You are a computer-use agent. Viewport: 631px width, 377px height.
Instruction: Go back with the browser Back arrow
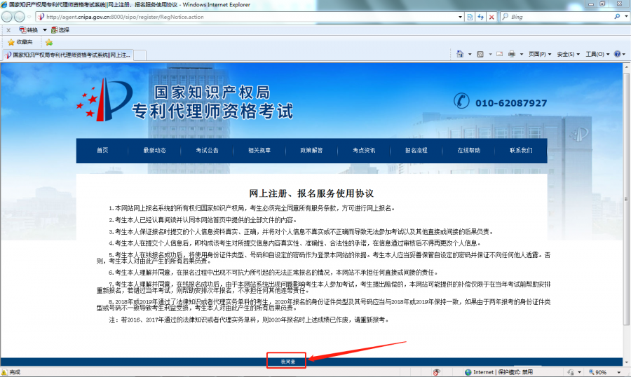click(7, 17)
